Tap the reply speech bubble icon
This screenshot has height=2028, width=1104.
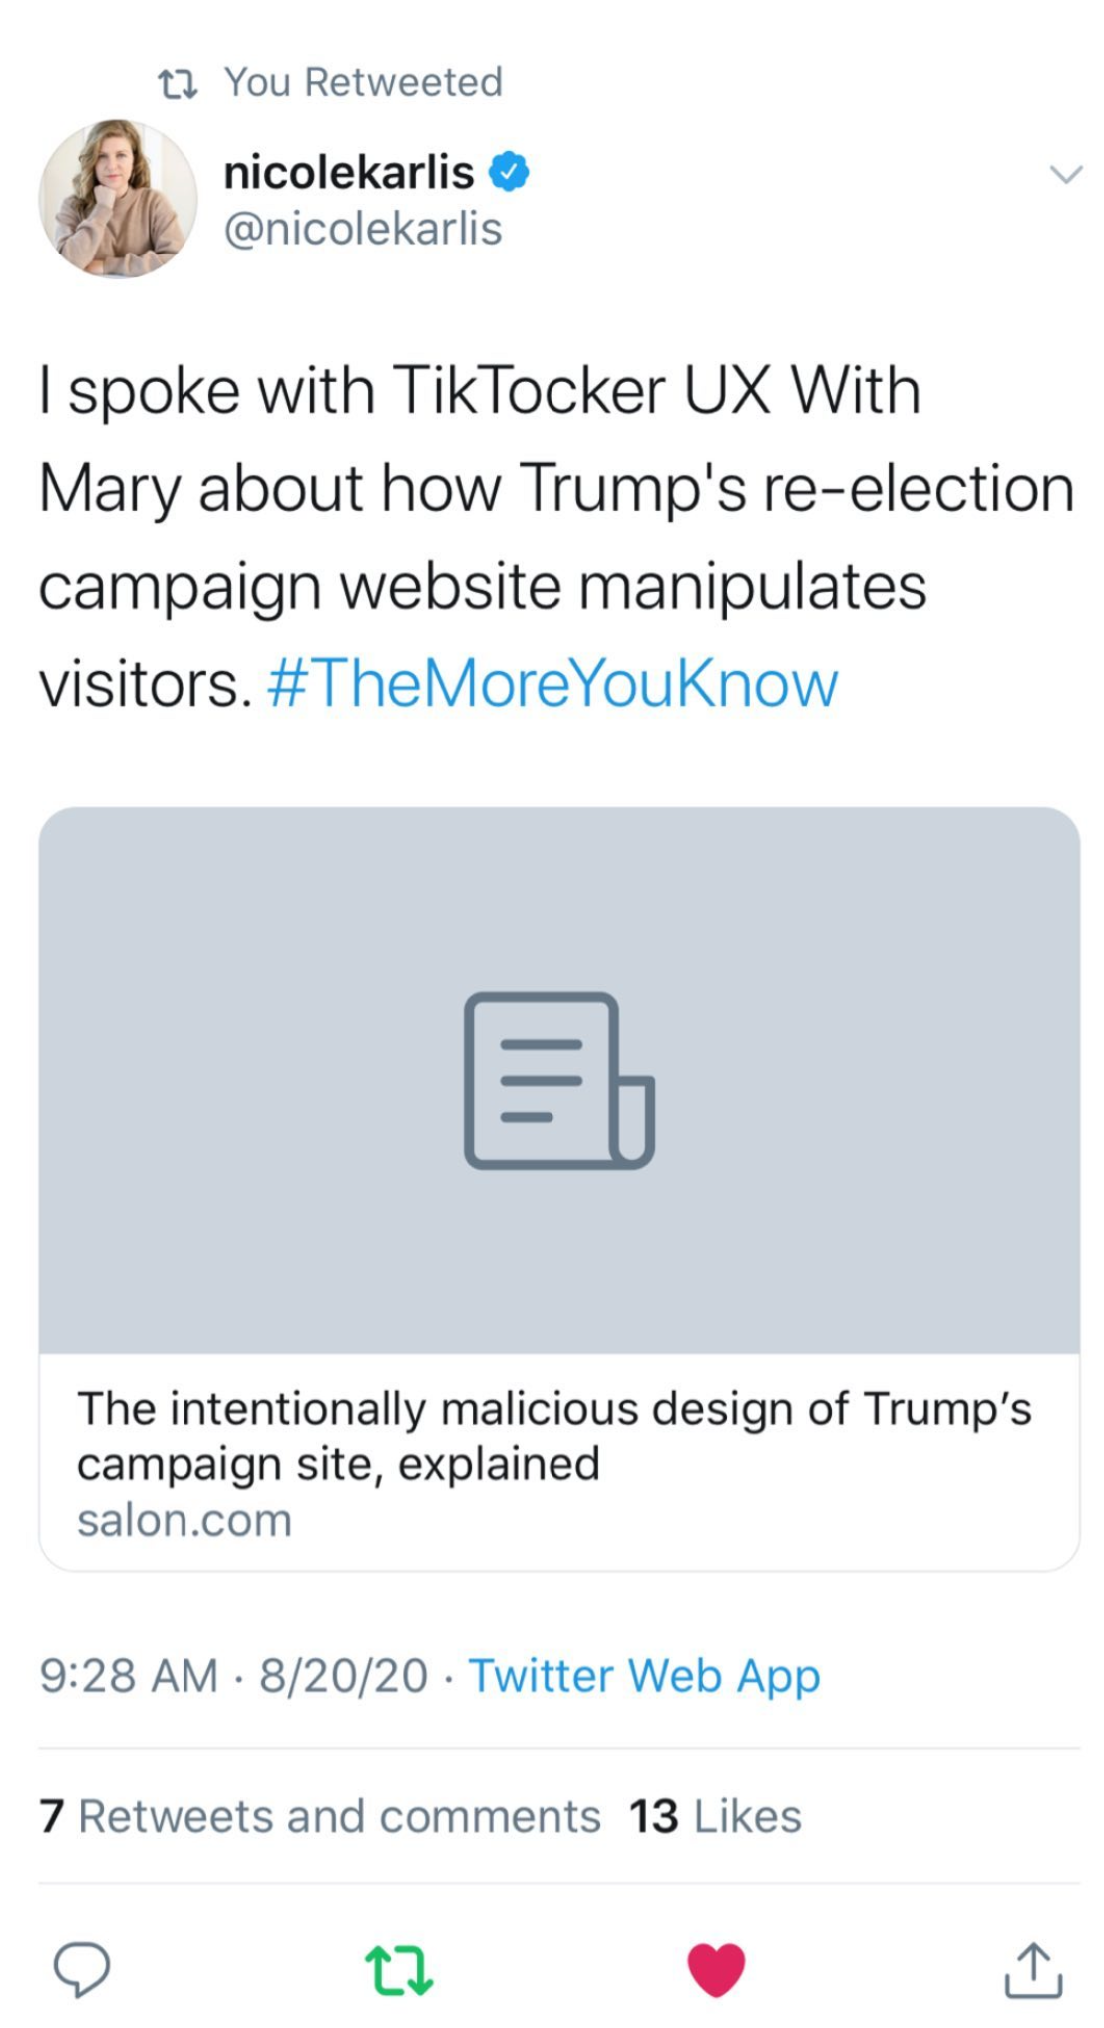click(x=81, y=1968)
